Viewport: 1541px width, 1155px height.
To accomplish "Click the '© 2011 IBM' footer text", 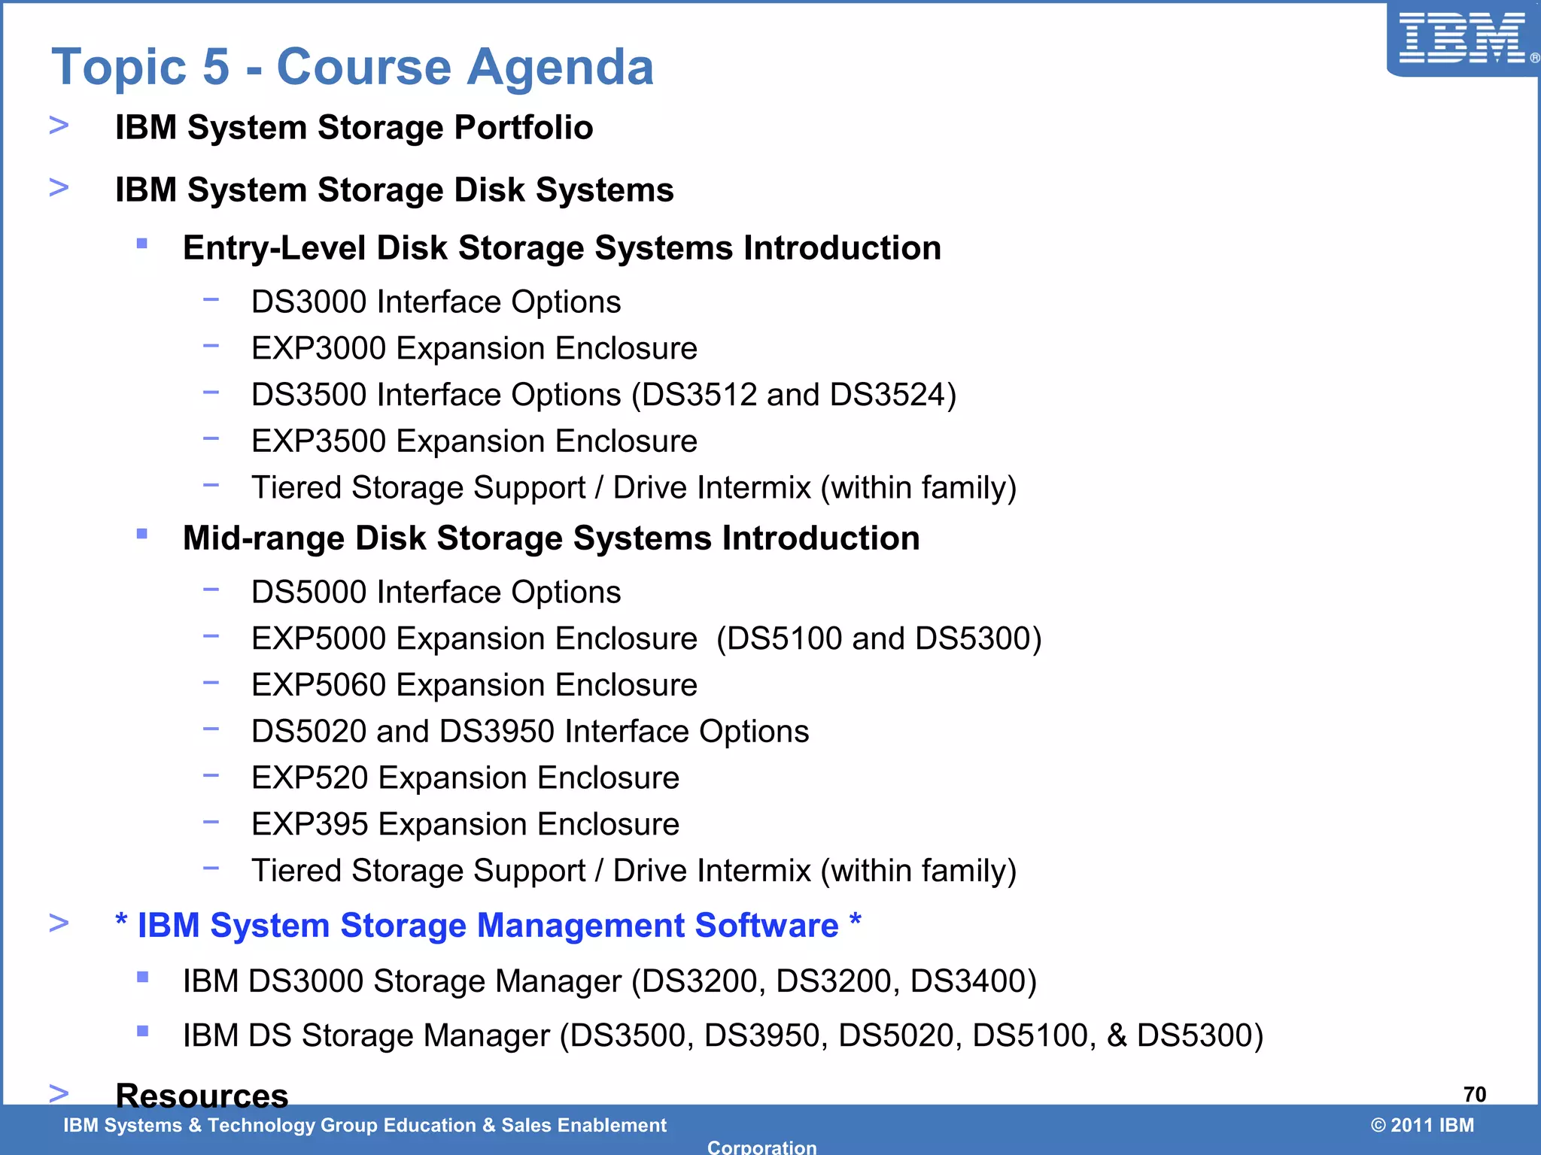I will pos(1422,1126).
